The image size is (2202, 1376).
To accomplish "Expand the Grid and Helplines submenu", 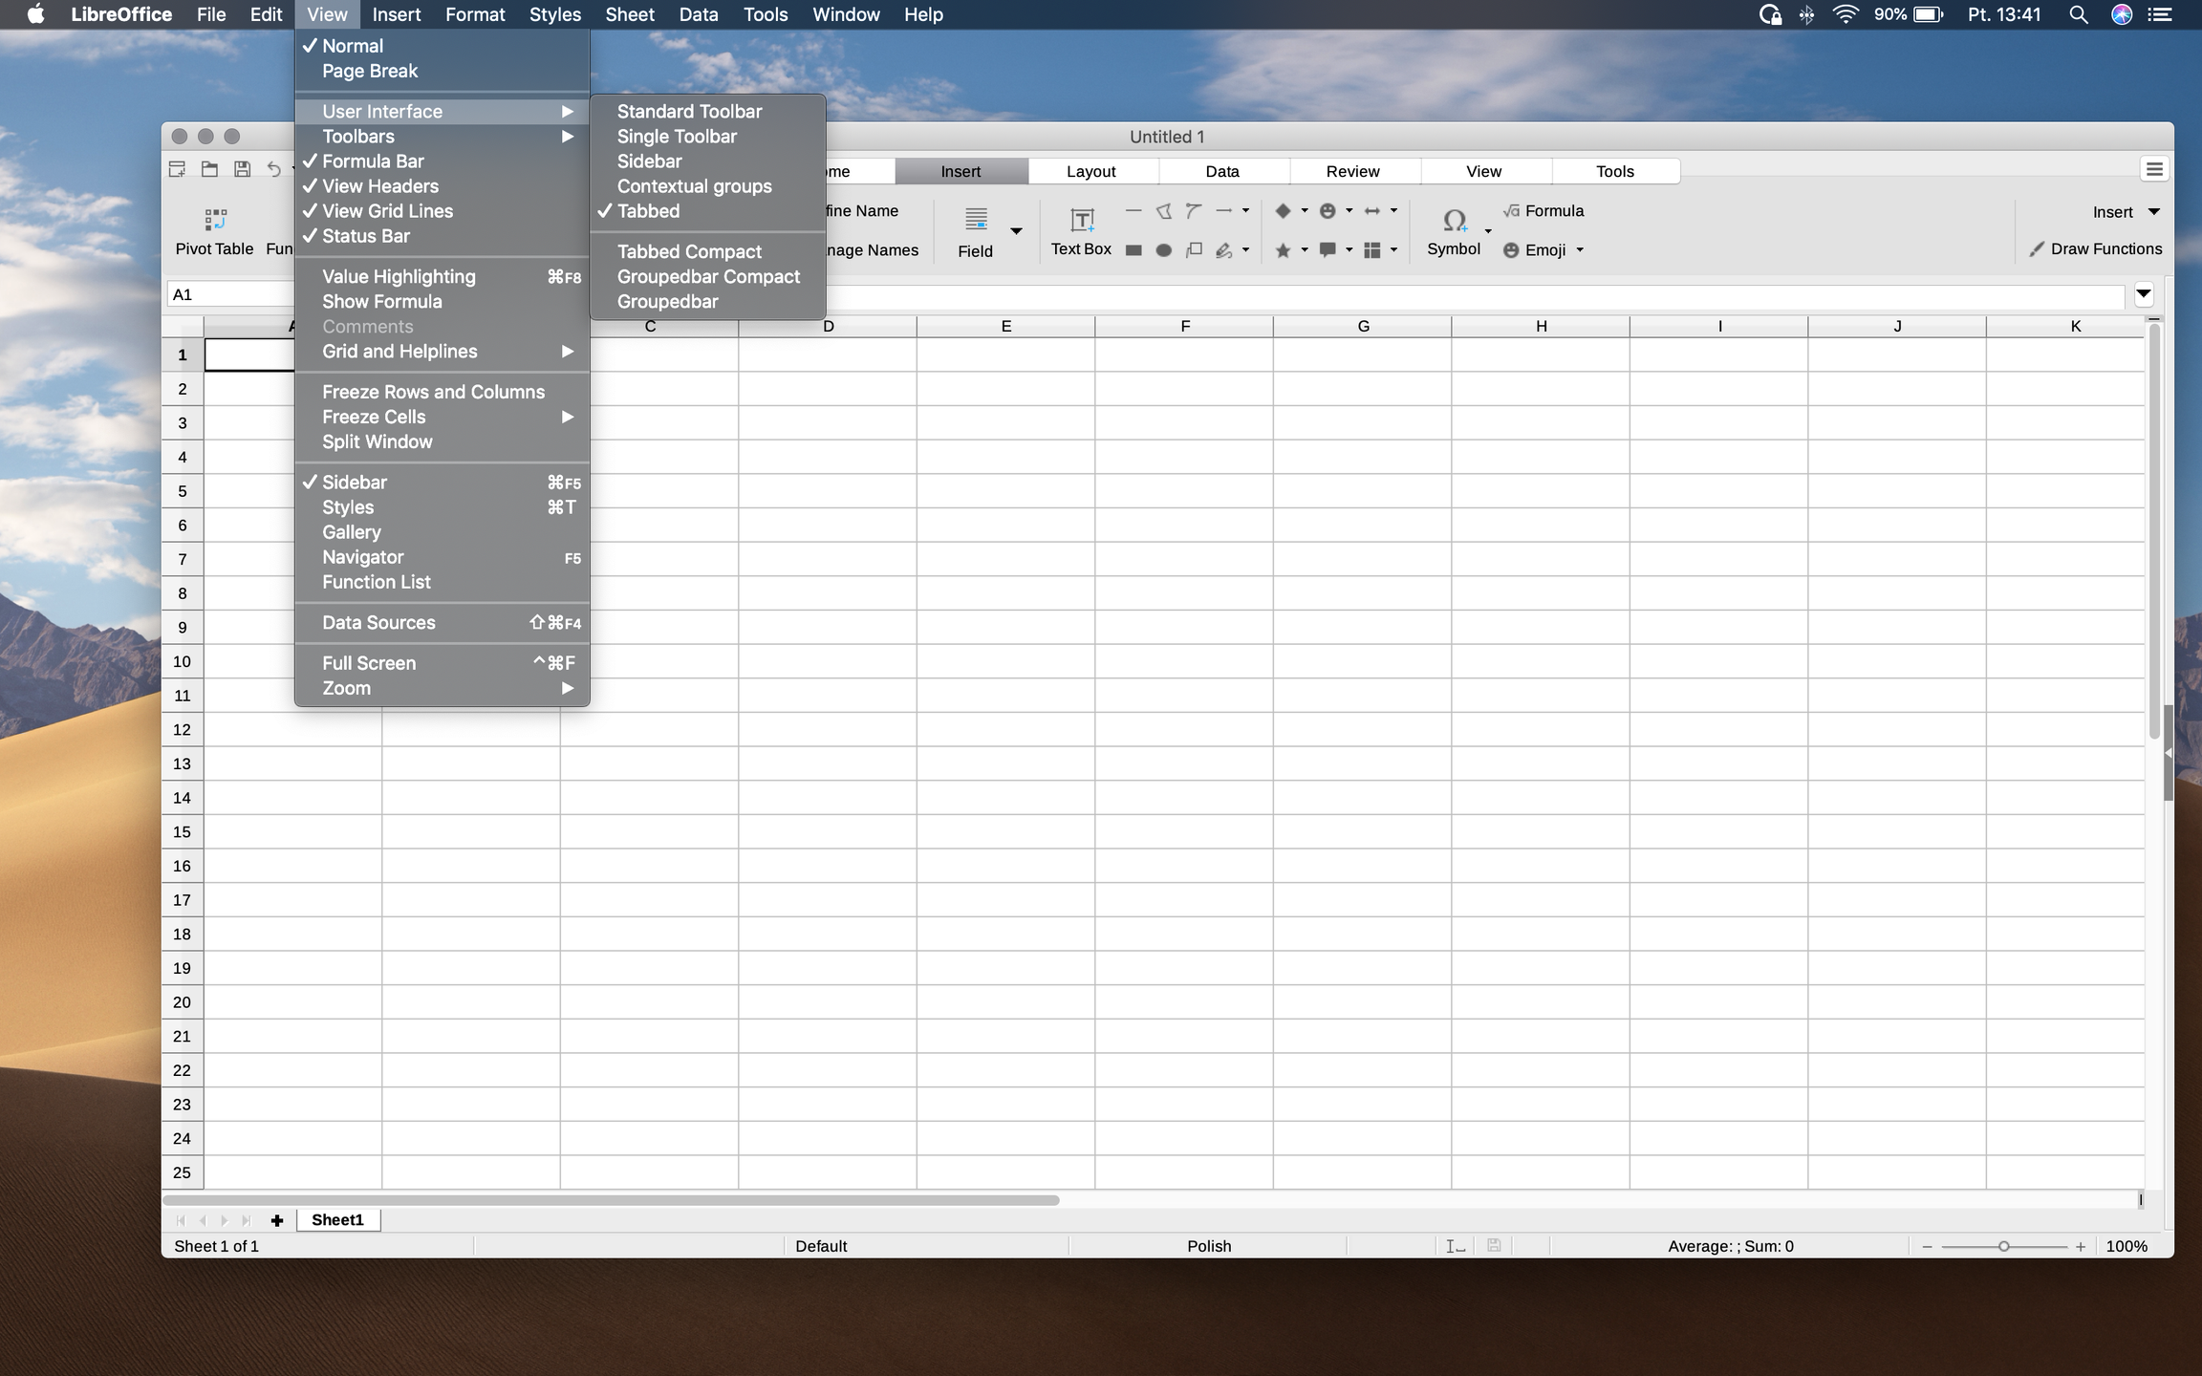I will 442,352.
